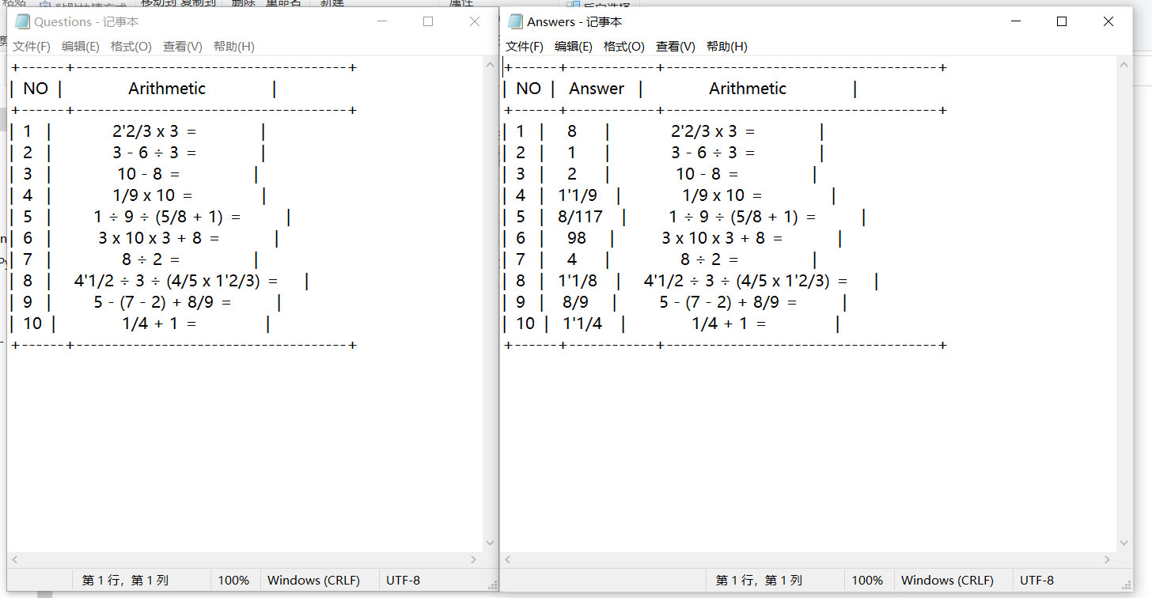
Task: Click the Answers - 记事本 title text
Action: tap(574, 22)
